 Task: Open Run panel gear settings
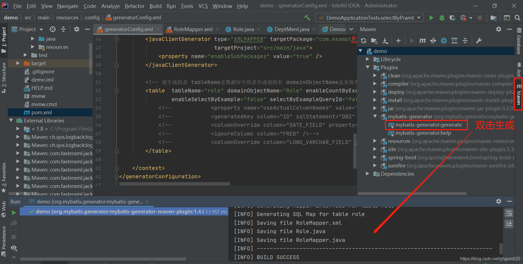coord(499,201)
